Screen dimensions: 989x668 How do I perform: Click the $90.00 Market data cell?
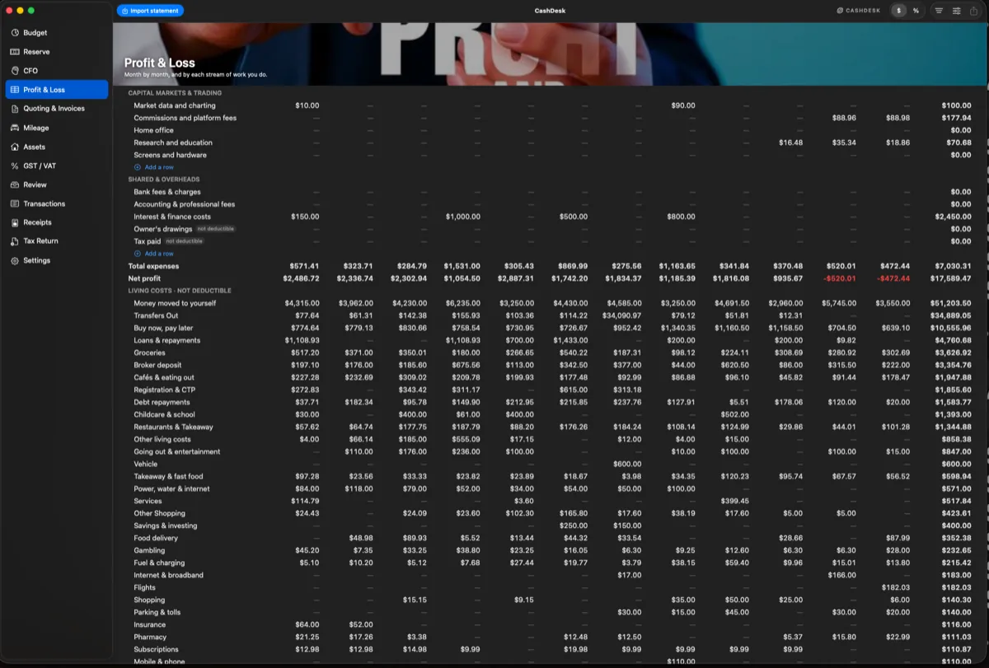tap(683, 105)
